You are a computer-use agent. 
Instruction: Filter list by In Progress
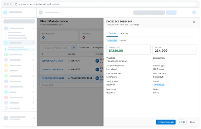tap(98, 48)
